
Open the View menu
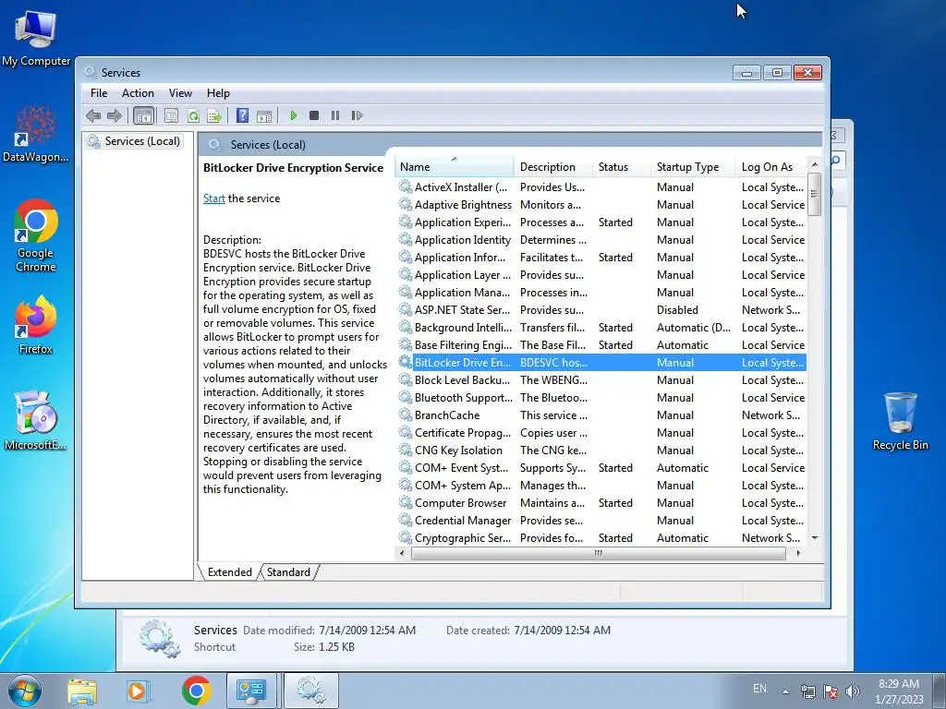pos(180,93)
